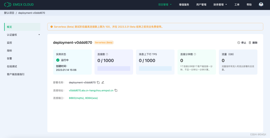Click the EMQX Cloud logo
This screenshot has height=138, width=270.
pos(19,5)
